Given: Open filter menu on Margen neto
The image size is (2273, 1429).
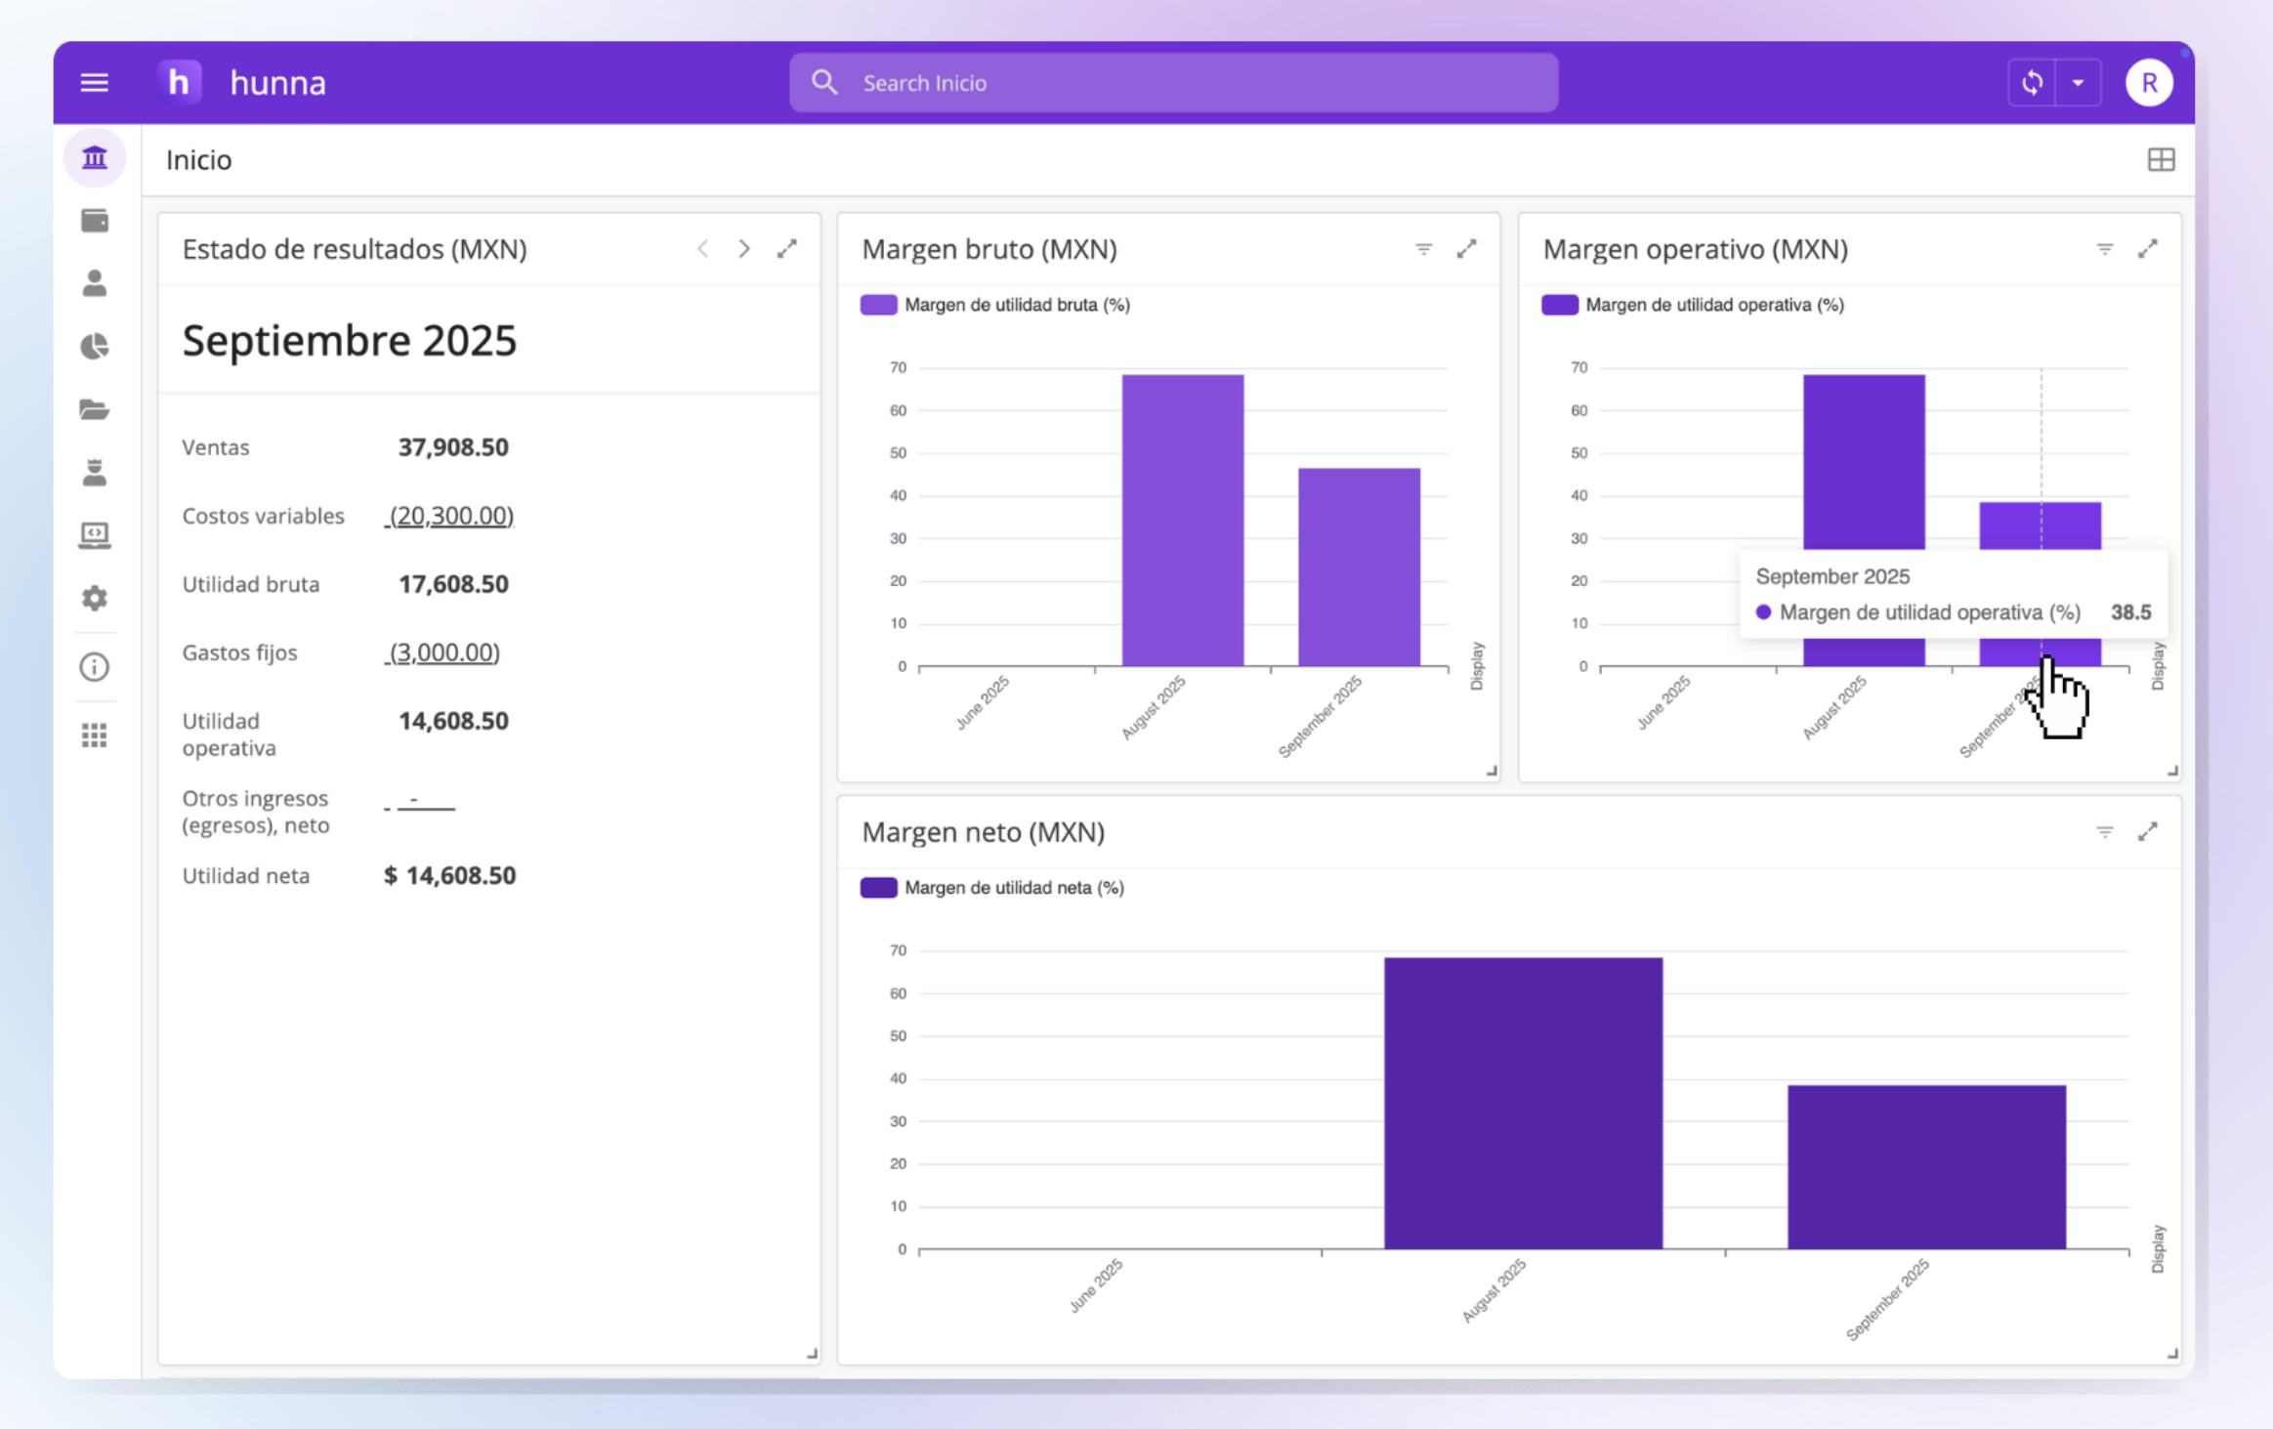Looking at the screenshot, I should click(2104, 832).
